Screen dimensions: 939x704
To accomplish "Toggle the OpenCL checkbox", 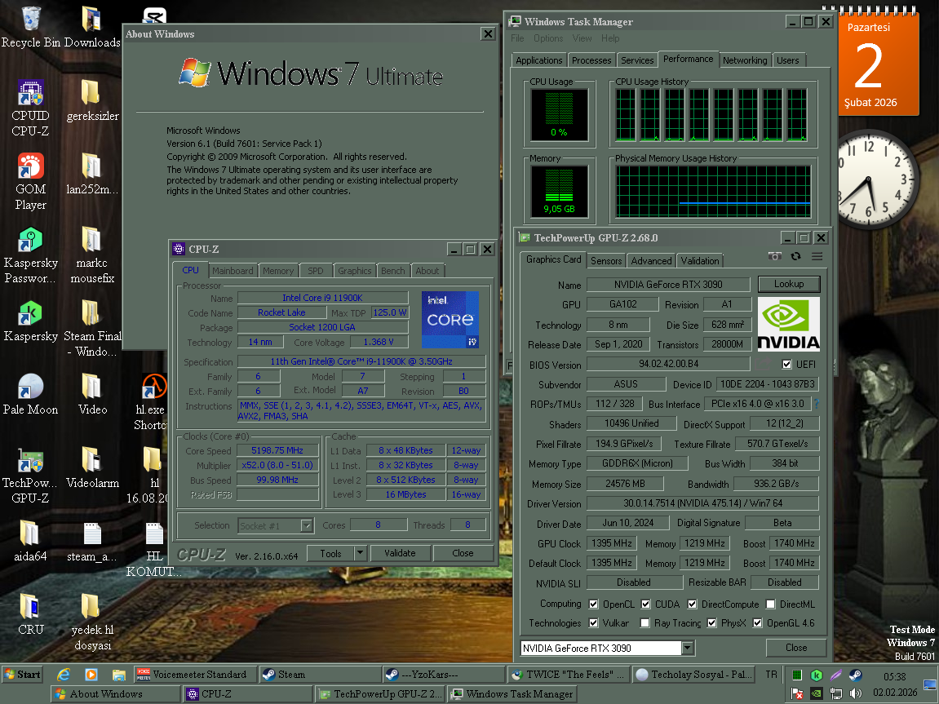I will [x=593, y=604].
